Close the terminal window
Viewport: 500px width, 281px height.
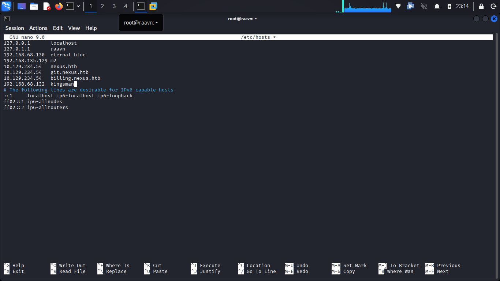494,19
